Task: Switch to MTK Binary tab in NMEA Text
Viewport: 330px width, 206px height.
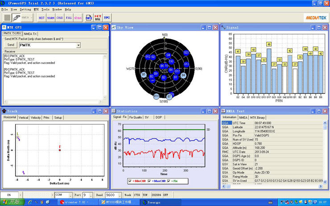Action: 257,117
